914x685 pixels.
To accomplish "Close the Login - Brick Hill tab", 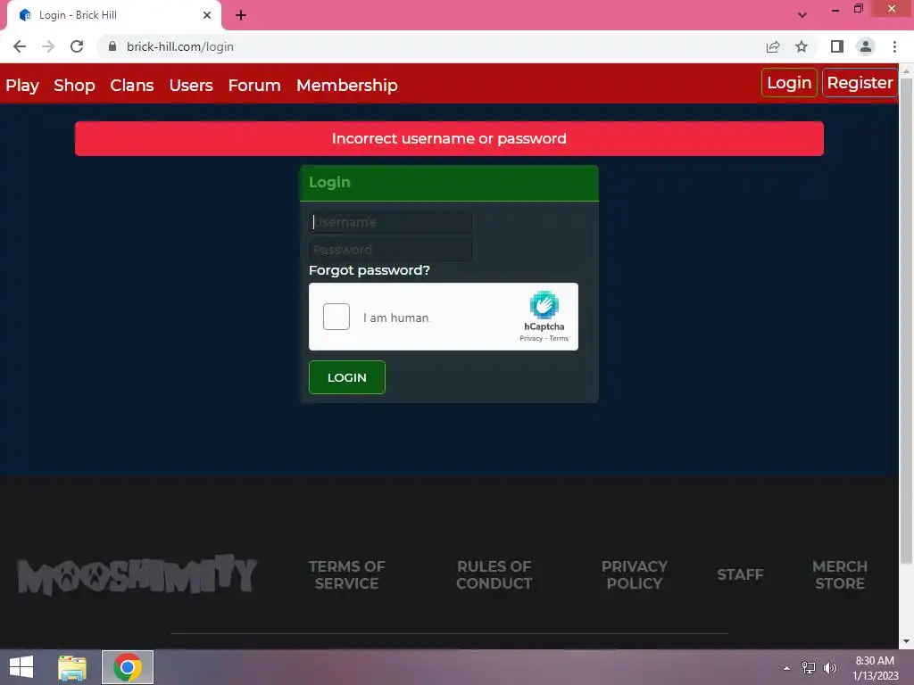I will click(x=207, y=15).
